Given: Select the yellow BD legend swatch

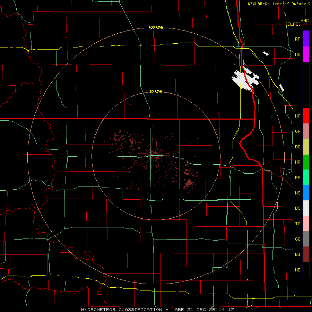Looking at the screenshot, I should [x=306, y=147].
